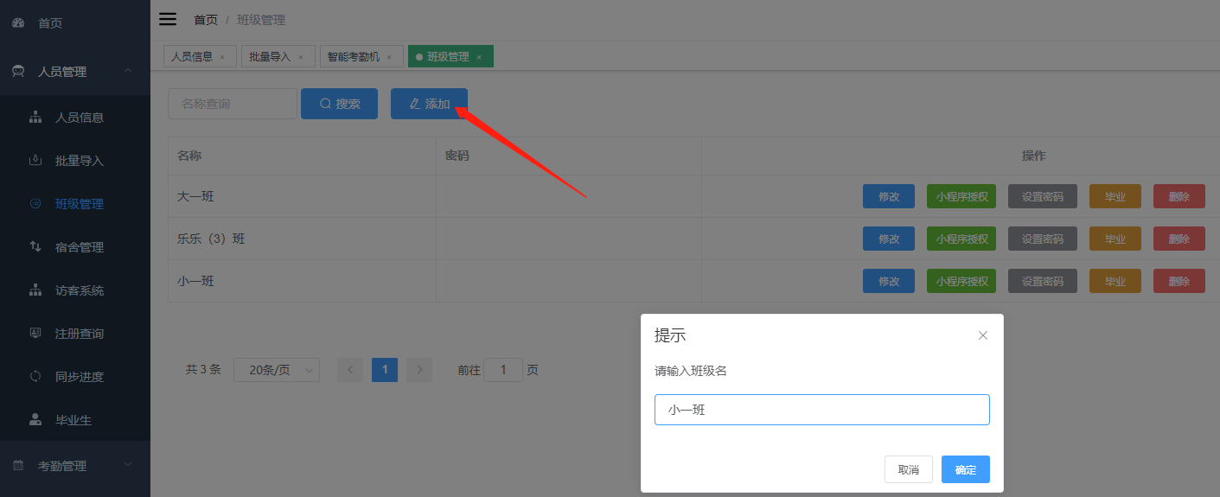This screenshot has height=497, width=1220.
Task: Click 小程序授权 for 乐乐（3）班
Action: 961,239
